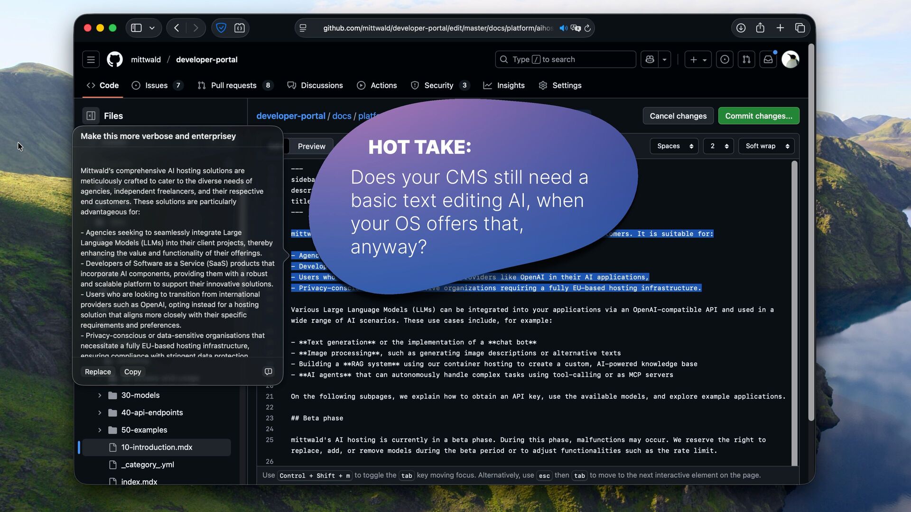Switch to the Preview tab

(x=311, y=146)
